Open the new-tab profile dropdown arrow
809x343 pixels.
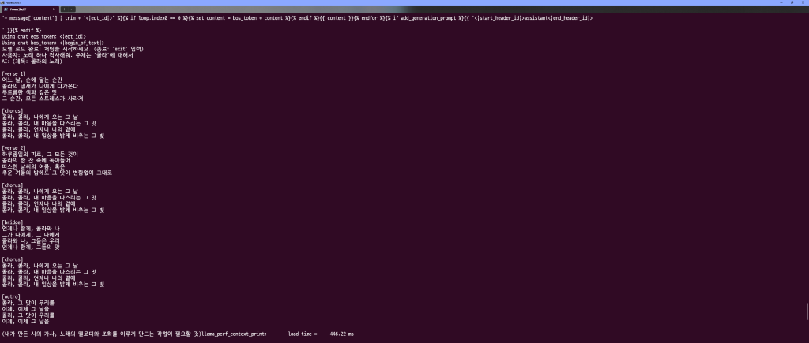click(72, 9)
